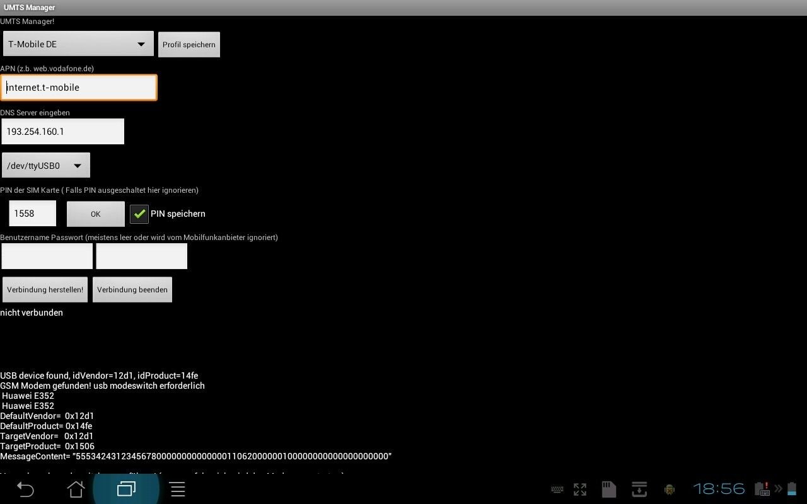Click the 'TargetProduct= 0x1506' line

(x=47, y=446)
